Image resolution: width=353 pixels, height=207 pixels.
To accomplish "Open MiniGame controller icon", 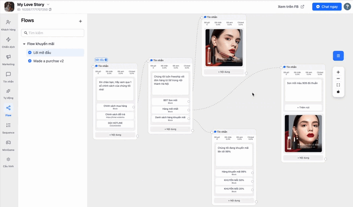I will (x=8, y=143).
